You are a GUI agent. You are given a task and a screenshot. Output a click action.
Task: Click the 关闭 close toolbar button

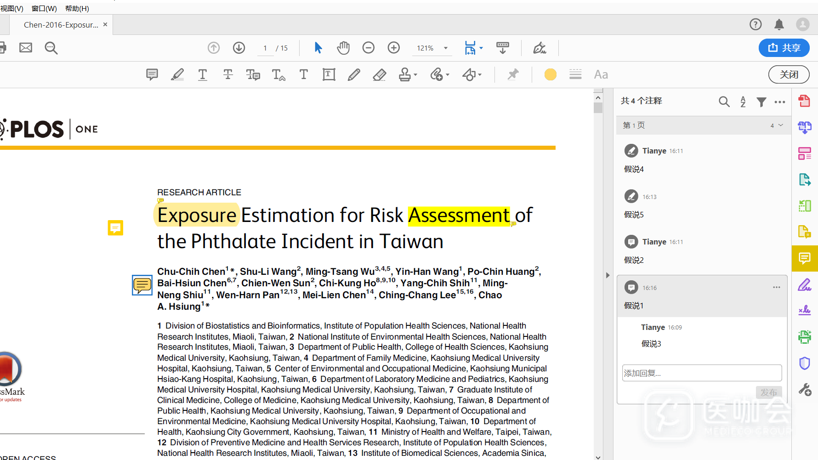(789, 74)
